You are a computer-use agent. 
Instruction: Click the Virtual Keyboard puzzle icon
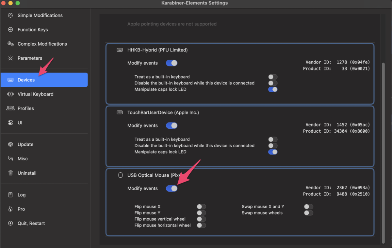[x=10, y=94]
